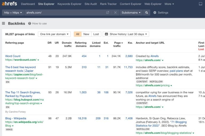Click the 7,408 keywords value
Viewport: 205px width, 136px height.
coord(129,118)
